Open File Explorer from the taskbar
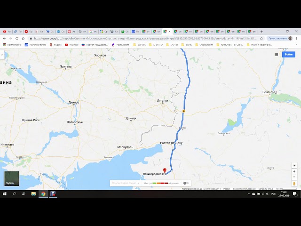The width and height of the screenshot is (301, 226). pyautogui.click(x=33, y=194)
